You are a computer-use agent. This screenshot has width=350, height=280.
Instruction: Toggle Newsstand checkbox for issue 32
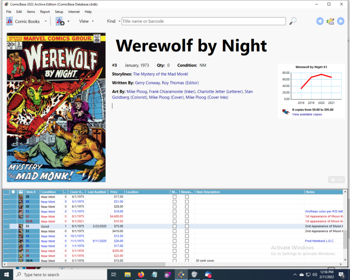coord(187,217)
